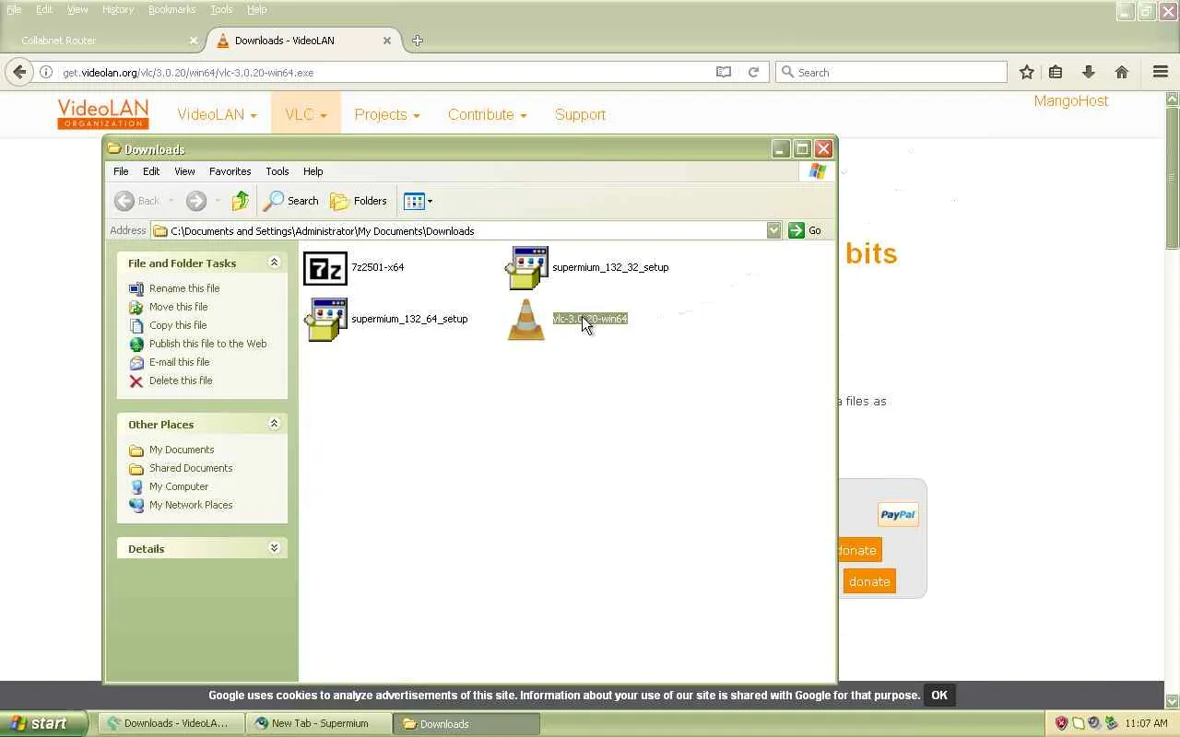Open the VideoLAN navigation dropdown
Screen dimensions: 1180x737
pyautogui.click(x=217, y=114)
